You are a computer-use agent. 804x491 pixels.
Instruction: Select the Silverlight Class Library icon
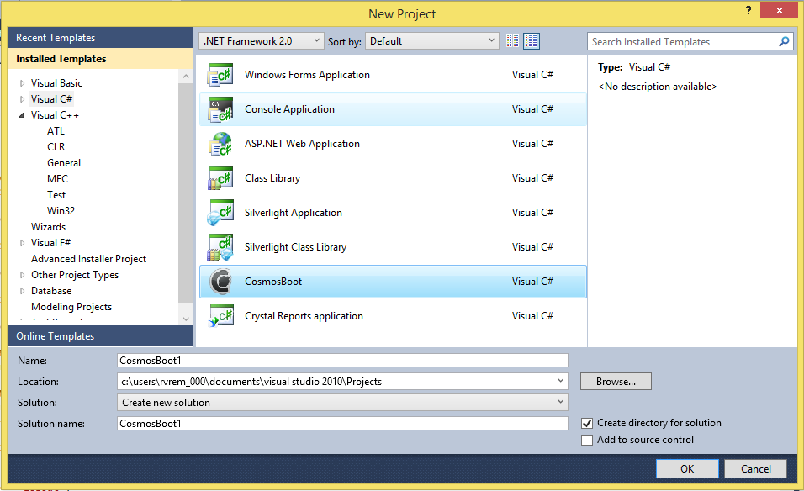point(220,247)
